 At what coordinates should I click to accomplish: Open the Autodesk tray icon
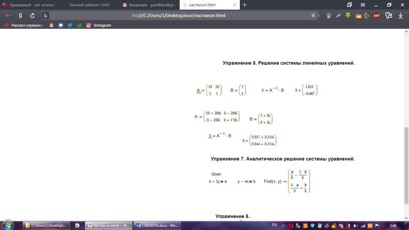pyautogui.click(x=284, y=226)
